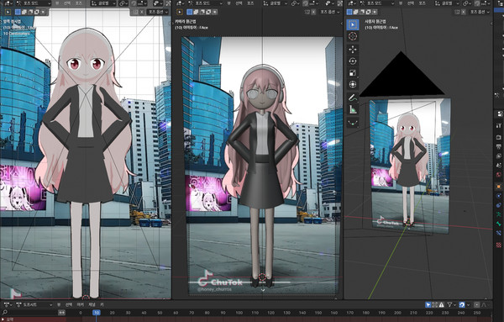Open 선택 menu in User Perspective viewport
Image resolution: width=504 pixels, height=322 pixels.
click(x=411, y=3)
